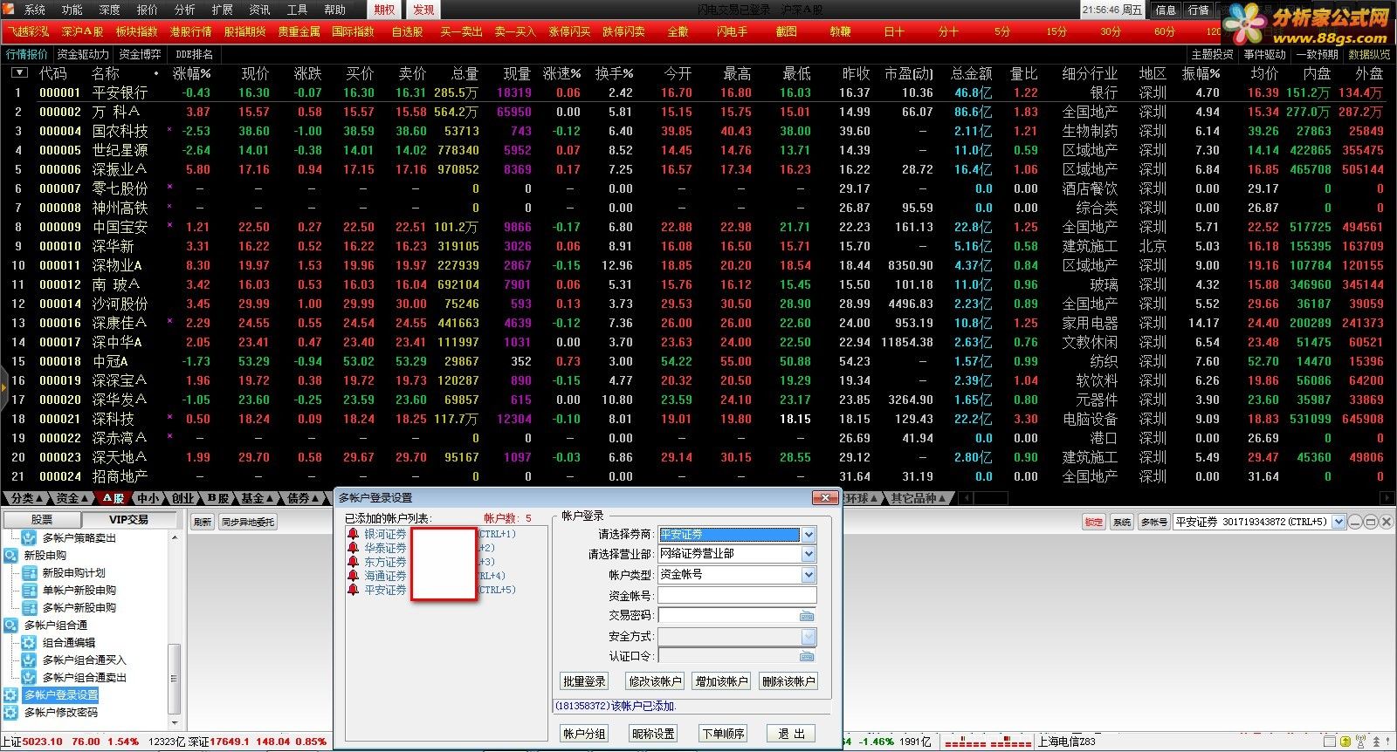This screenshot has height=752, width=1397.
Task: Click 删除该帐户 button
Action: [788, 681]
